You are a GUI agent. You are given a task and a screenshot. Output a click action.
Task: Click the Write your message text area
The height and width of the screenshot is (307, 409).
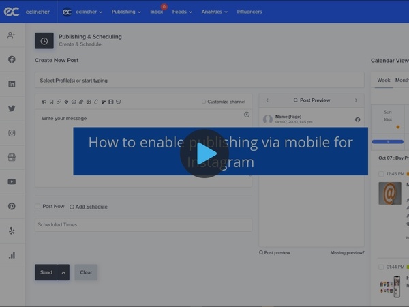[x=143, y=147]
